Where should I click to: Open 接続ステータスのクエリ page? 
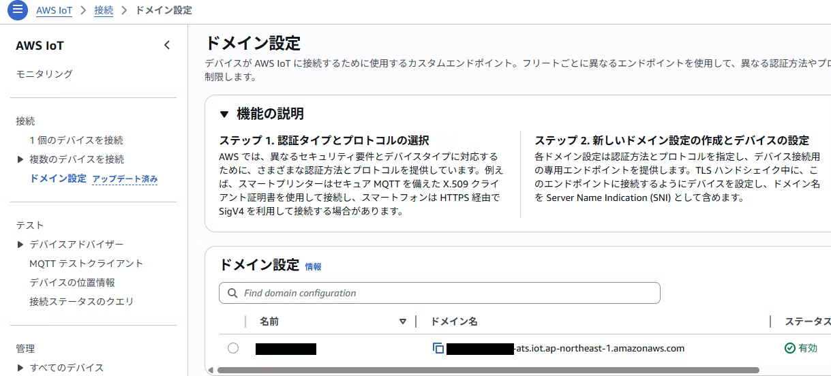(x=82, y=302)
